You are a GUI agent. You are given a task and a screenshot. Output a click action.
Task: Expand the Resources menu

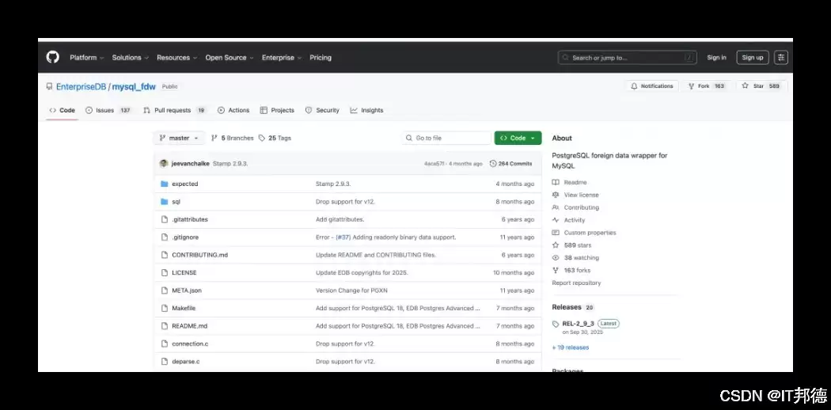tap(177, 58)
